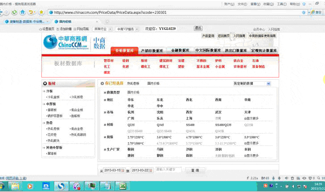Expand 显示更多 in the 规格 row
The height and width of the screenshot is (192, 325).
251,143
